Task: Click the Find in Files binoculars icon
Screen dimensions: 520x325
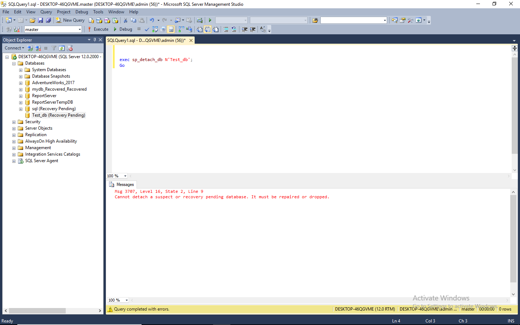Action: 315,20
